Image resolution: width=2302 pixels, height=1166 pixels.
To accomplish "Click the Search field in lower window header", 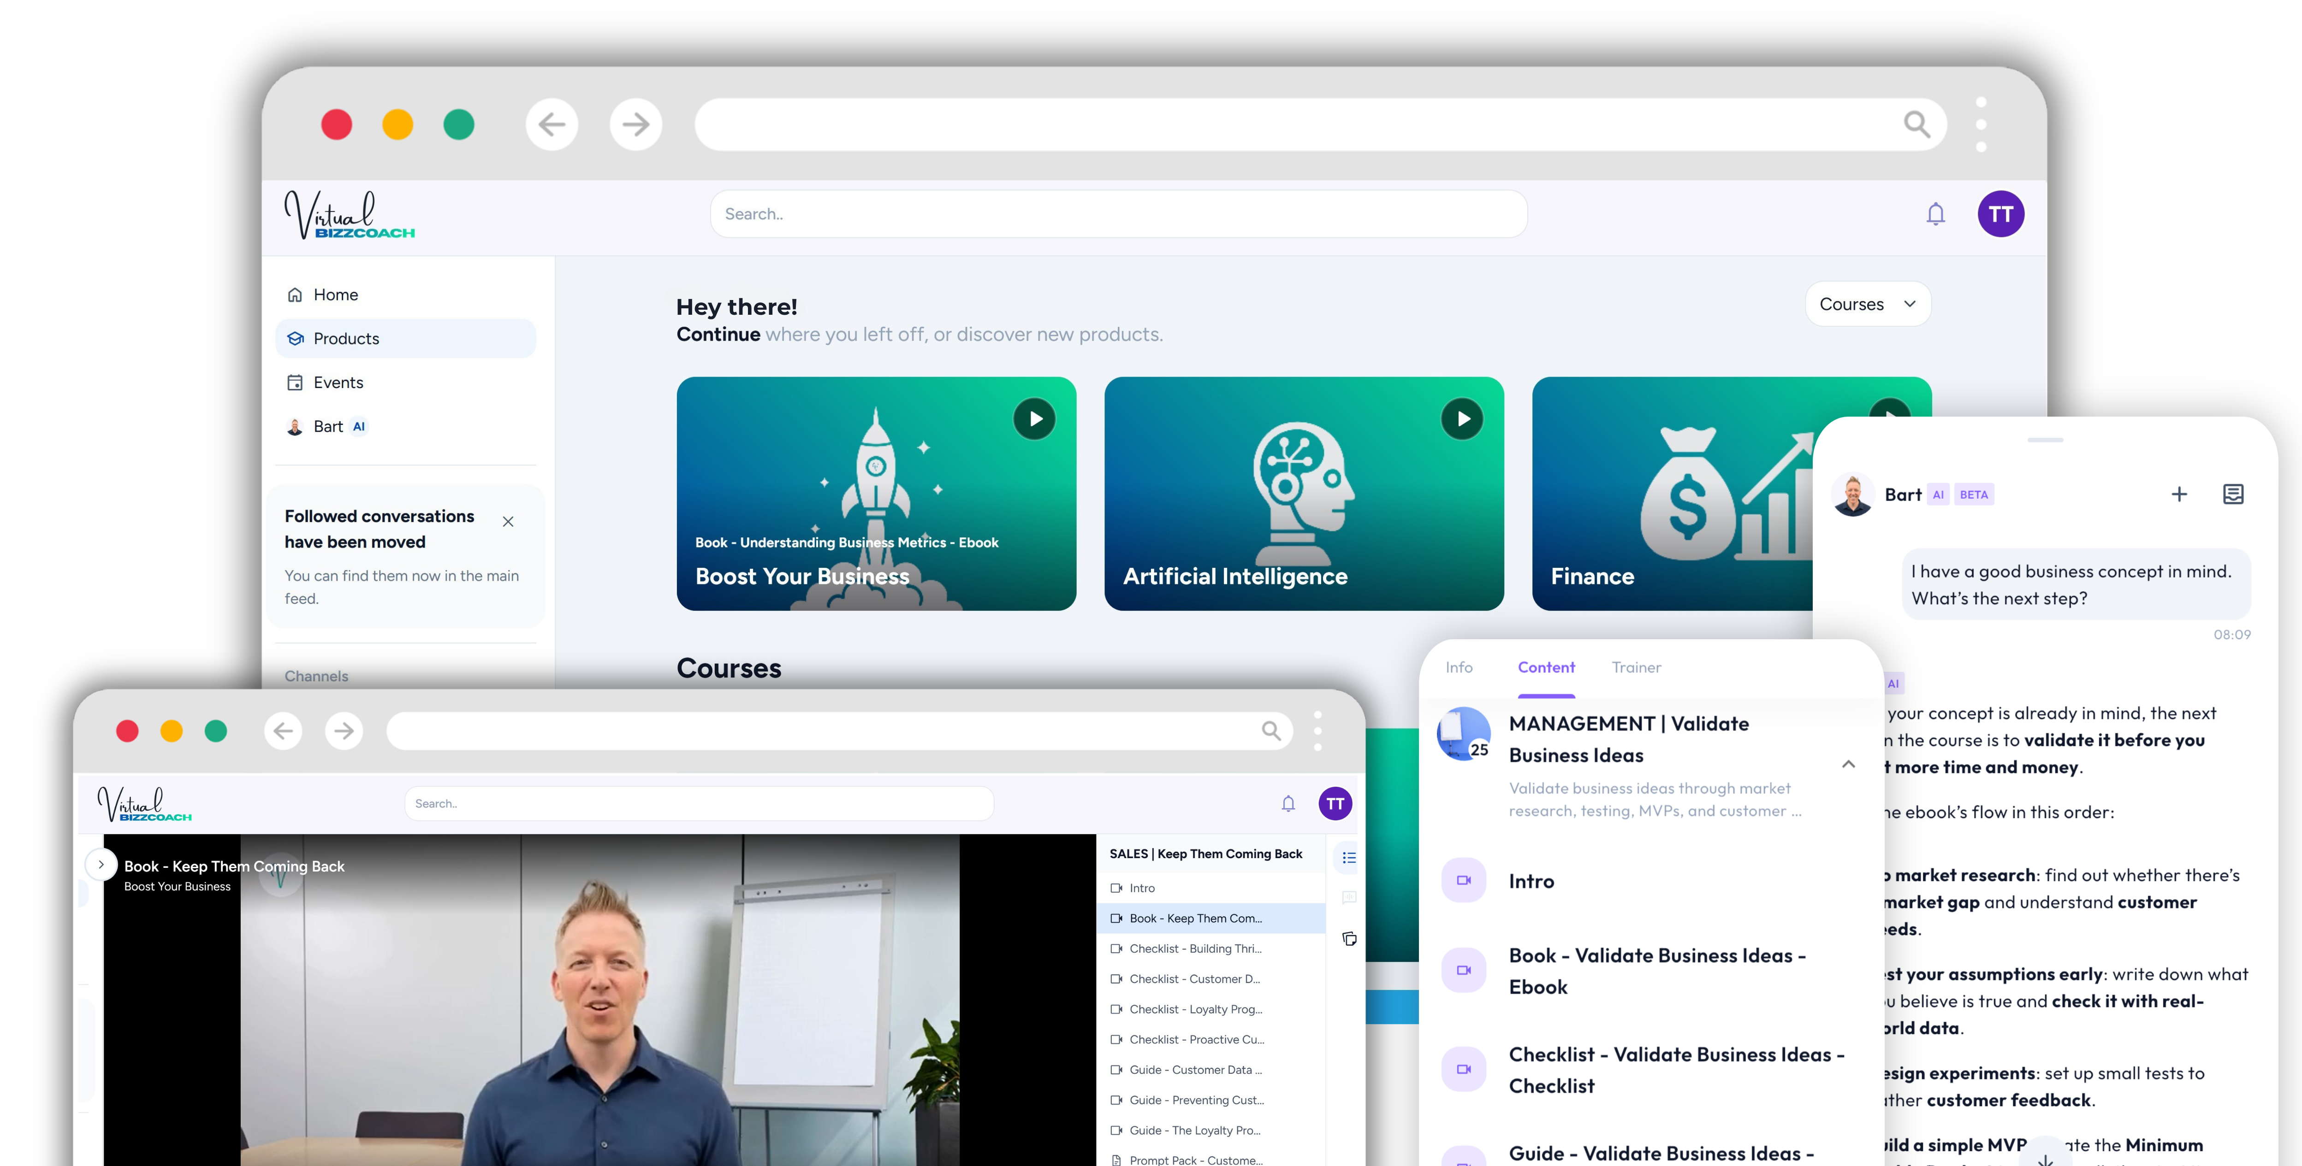I will pos(699,803).
